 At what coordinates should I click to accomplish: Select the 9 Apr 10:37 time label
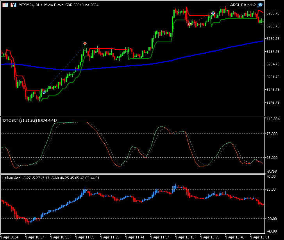click(x=35, y=237)
